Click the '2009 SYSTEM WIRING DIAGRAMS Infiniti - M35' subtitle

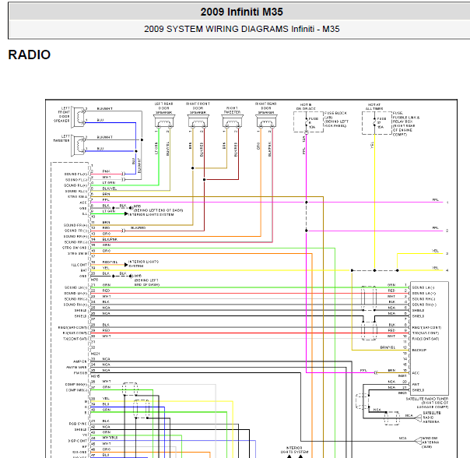pyautogui.click(x=241, y=29)
